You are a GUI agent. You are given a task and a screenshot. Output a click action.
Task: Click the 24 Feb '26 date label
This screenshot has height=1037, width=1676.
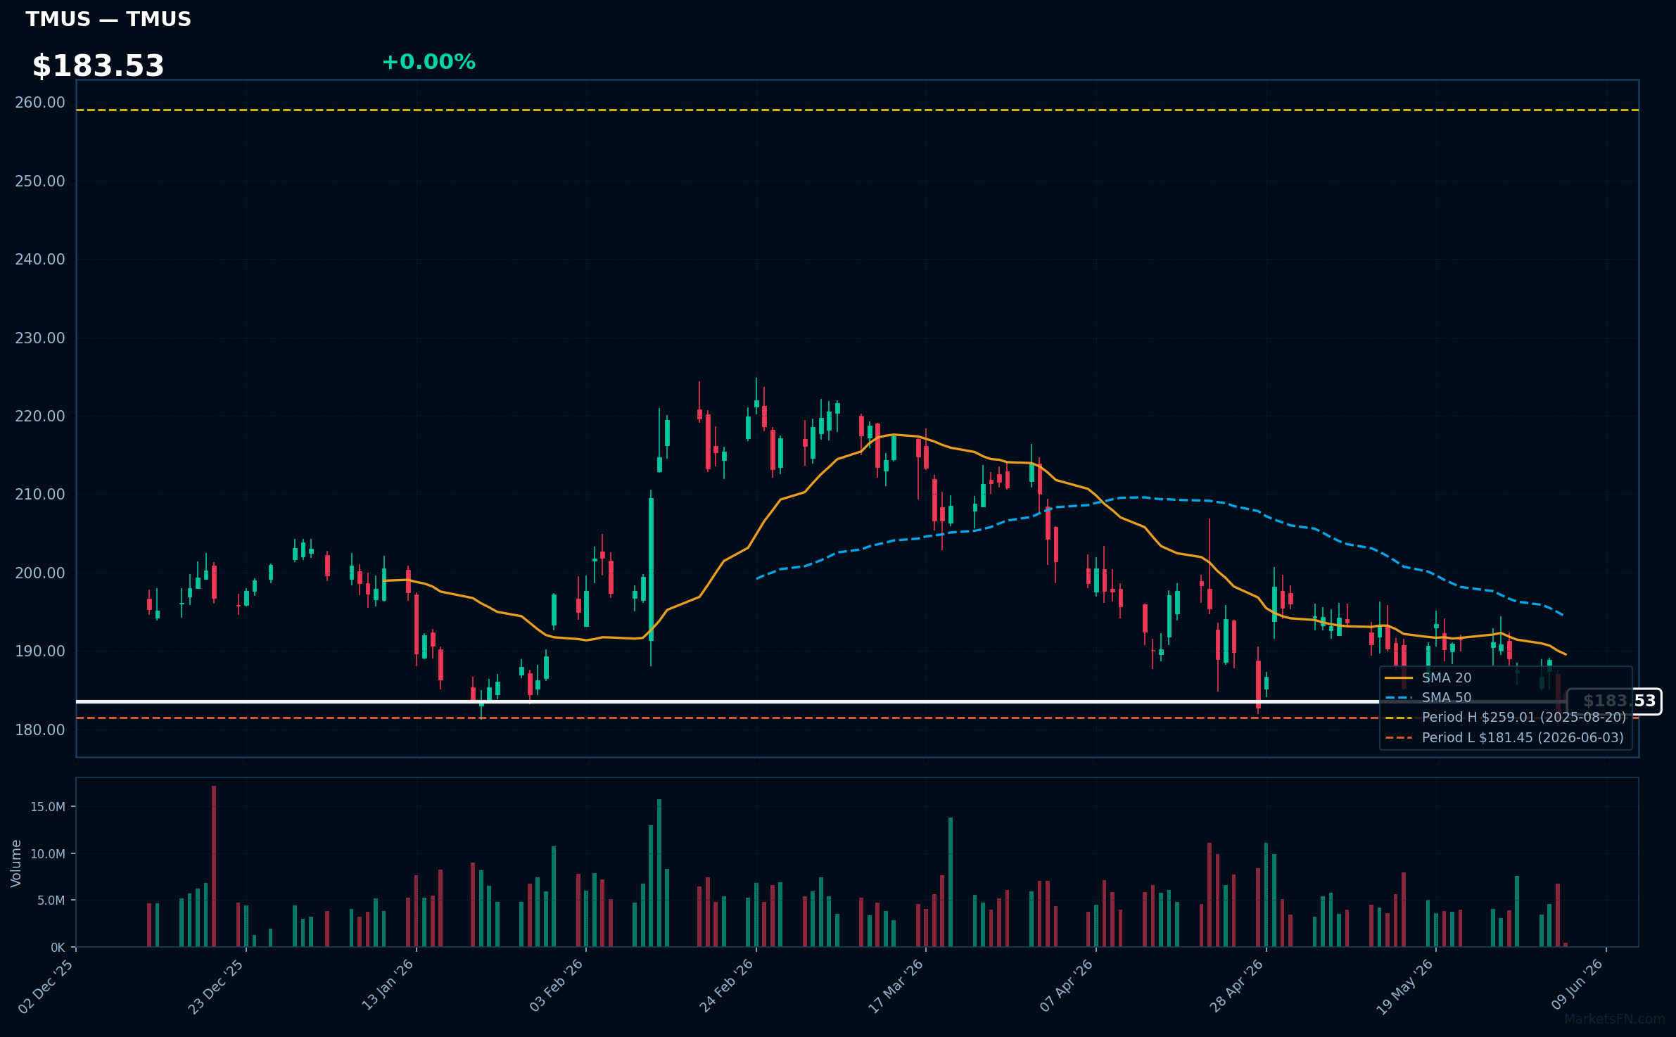coord(726,986)
